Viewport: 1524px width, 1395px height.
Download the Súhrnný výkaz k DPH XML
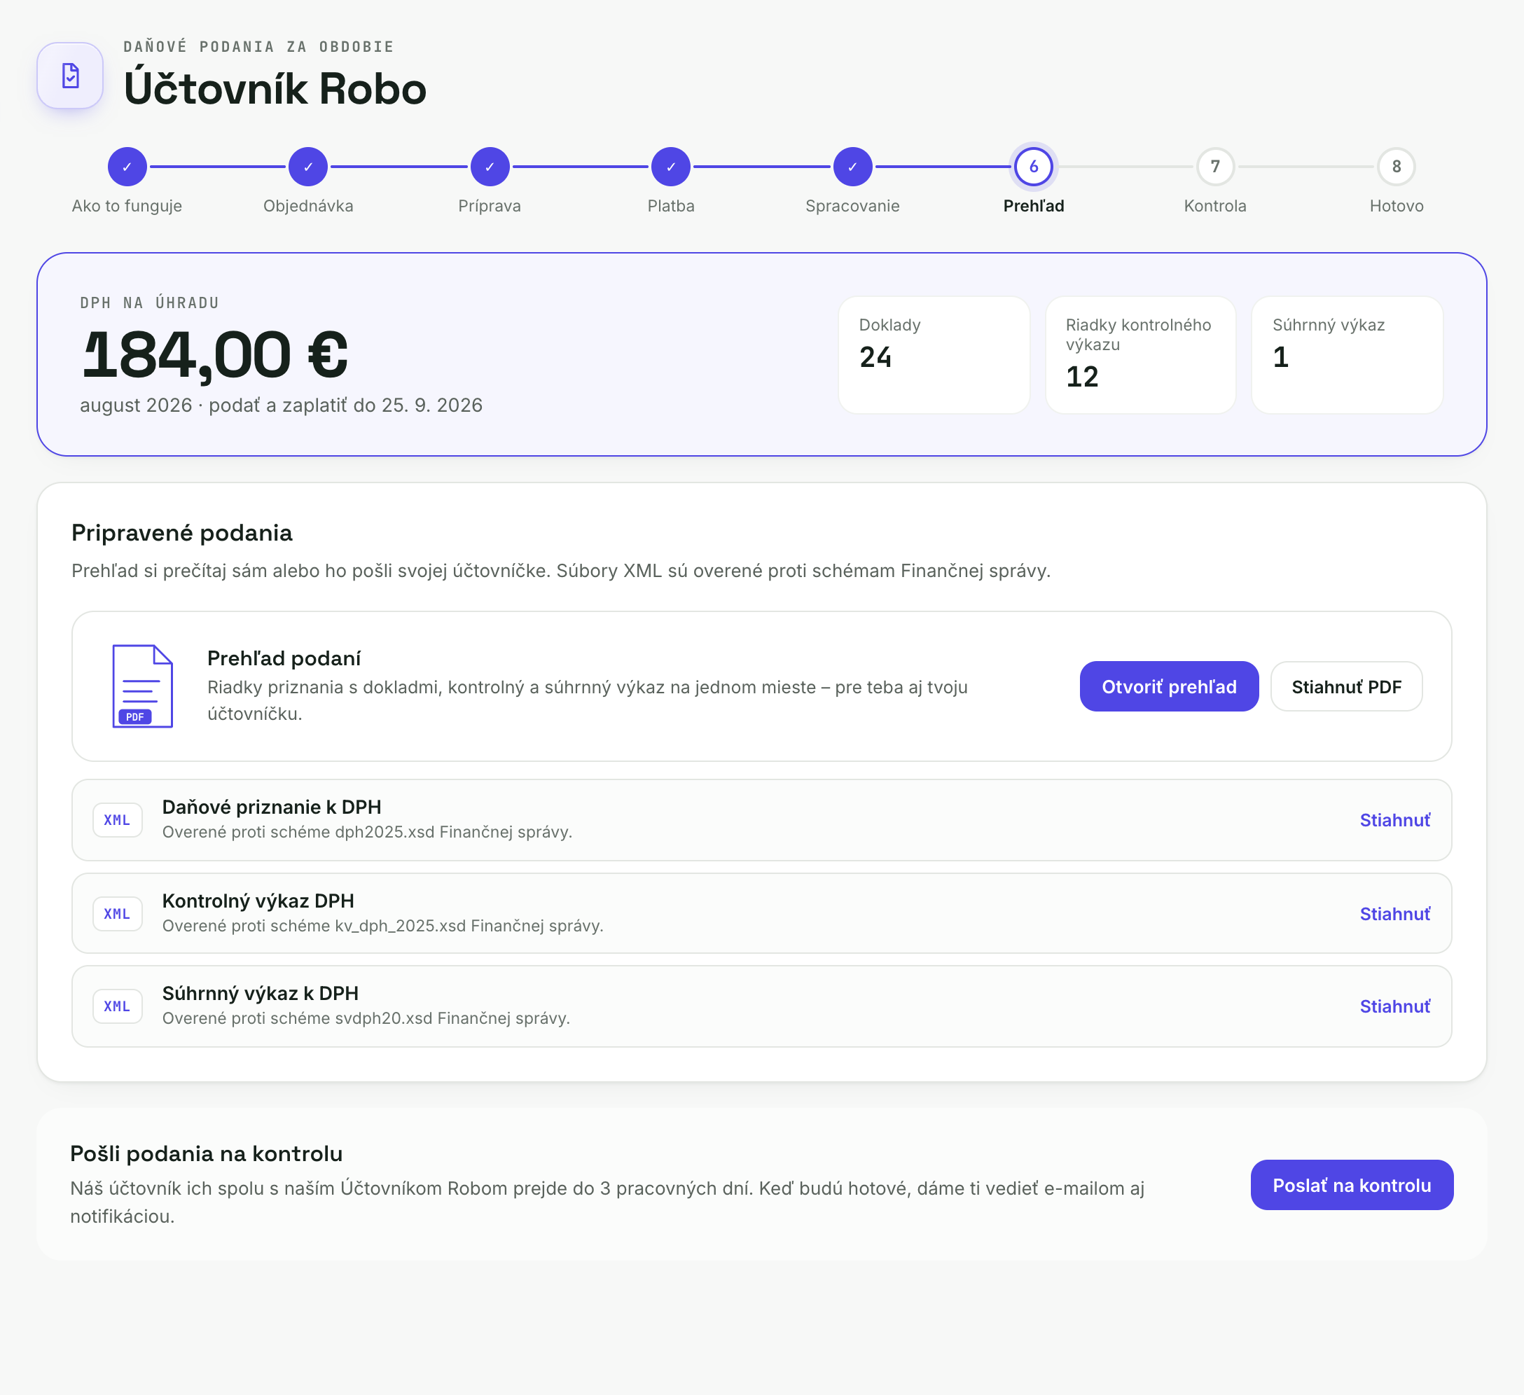coord(1394,1006)
